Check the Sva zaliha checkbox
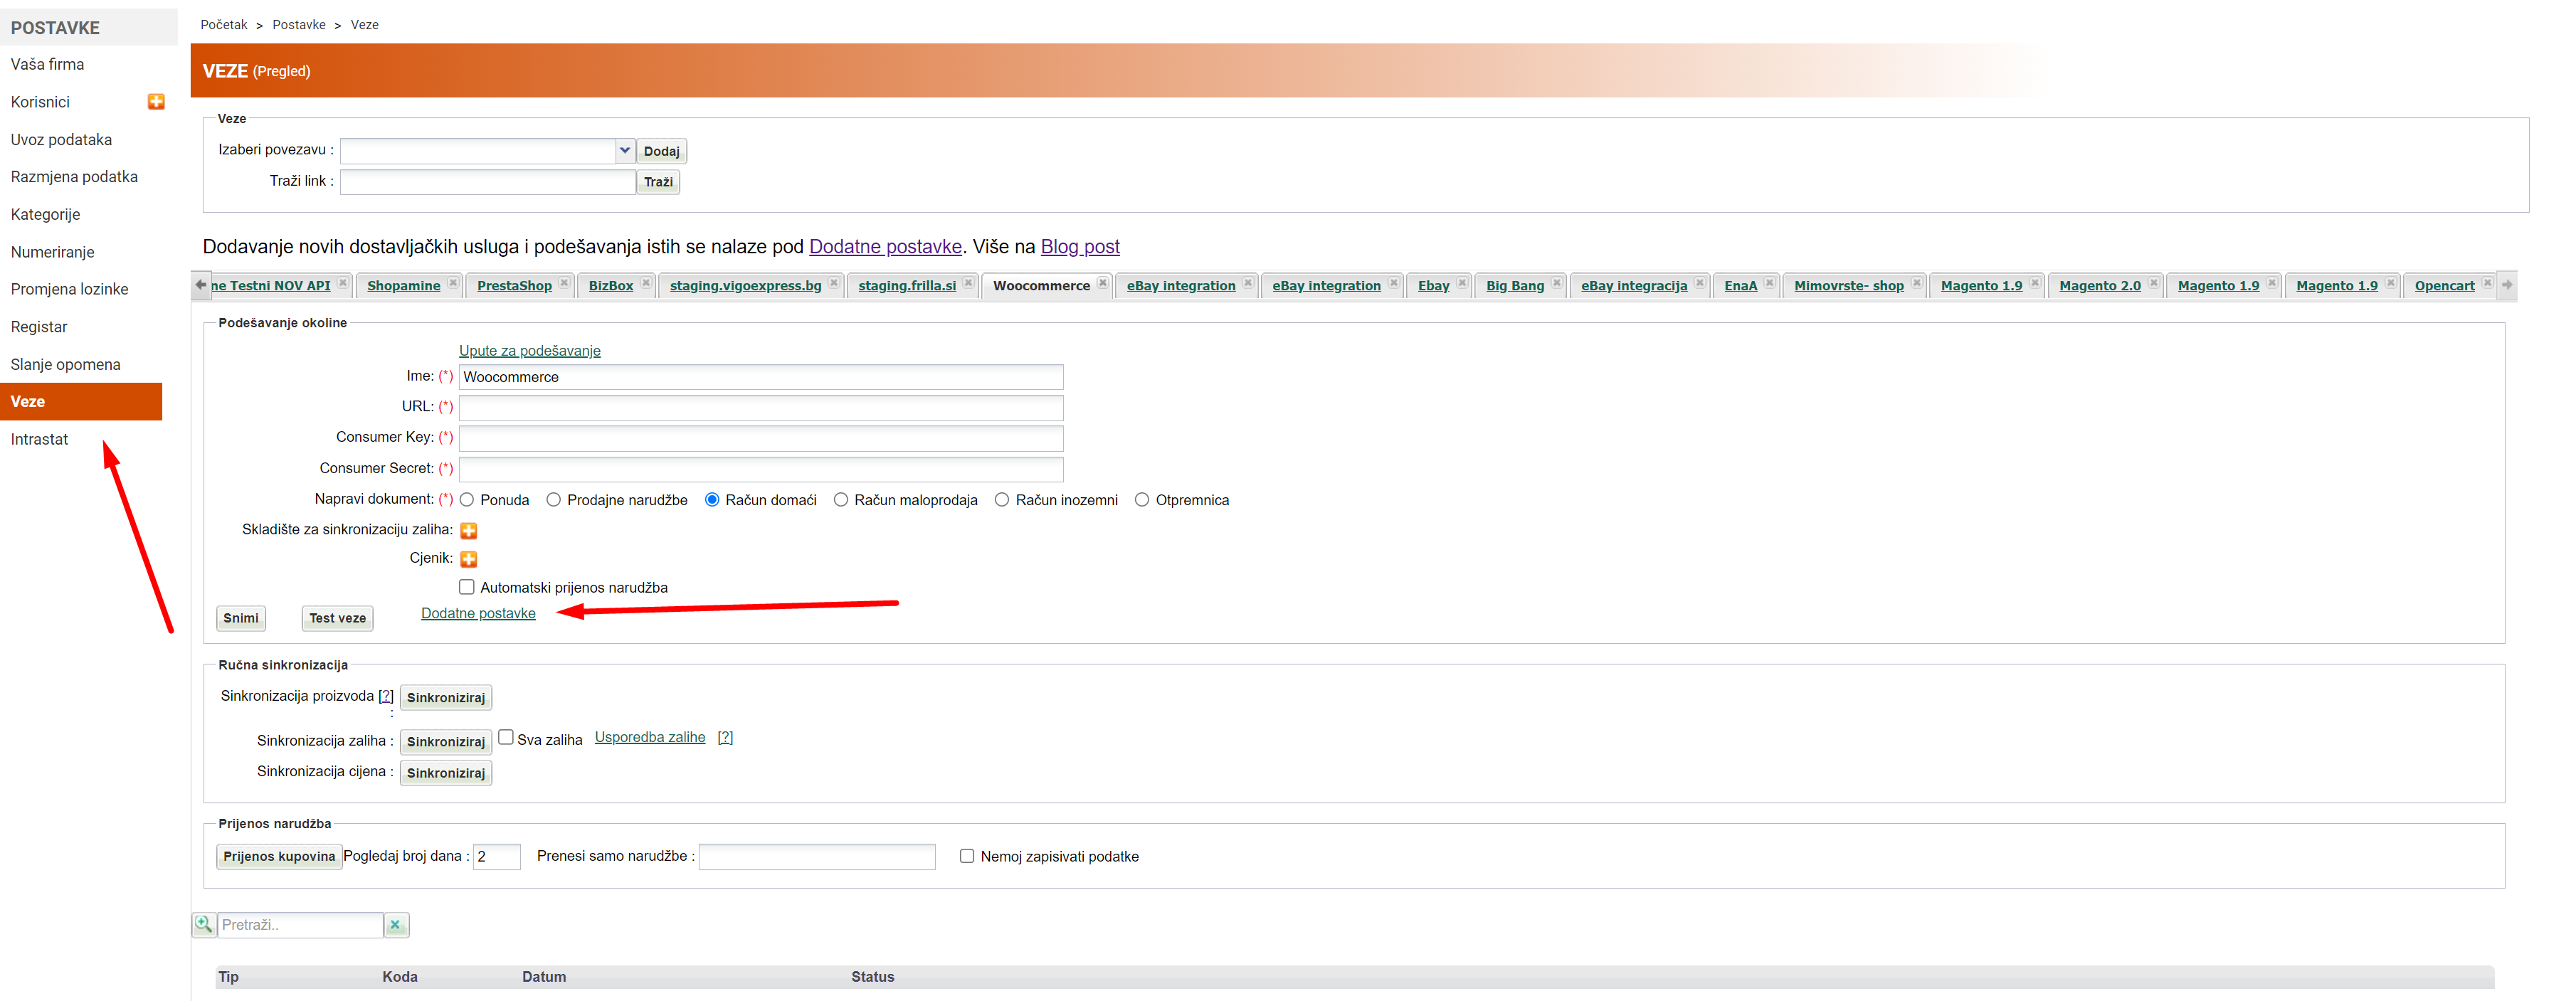 click(x=506, y=737)
